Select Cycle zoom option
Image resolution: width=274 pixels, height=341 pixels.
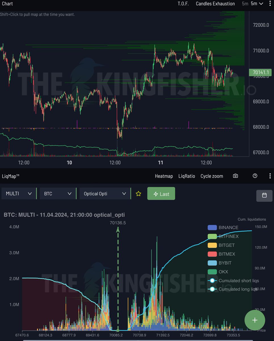coord(212,176)
